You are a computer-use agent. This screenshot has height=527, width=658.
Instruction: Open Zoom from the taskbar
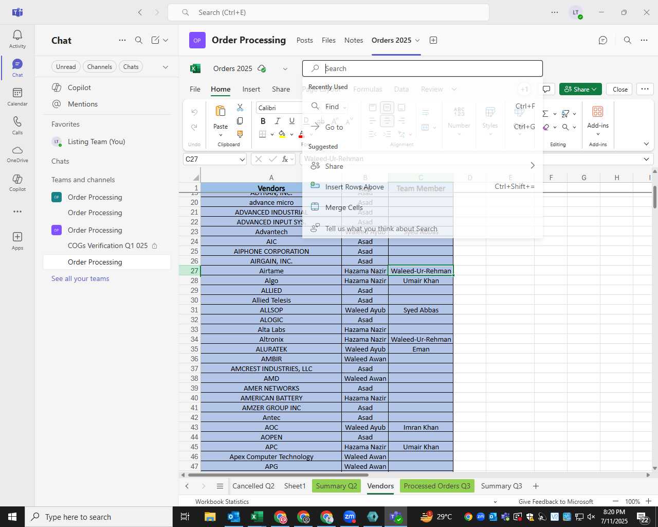tap(350, 517)
